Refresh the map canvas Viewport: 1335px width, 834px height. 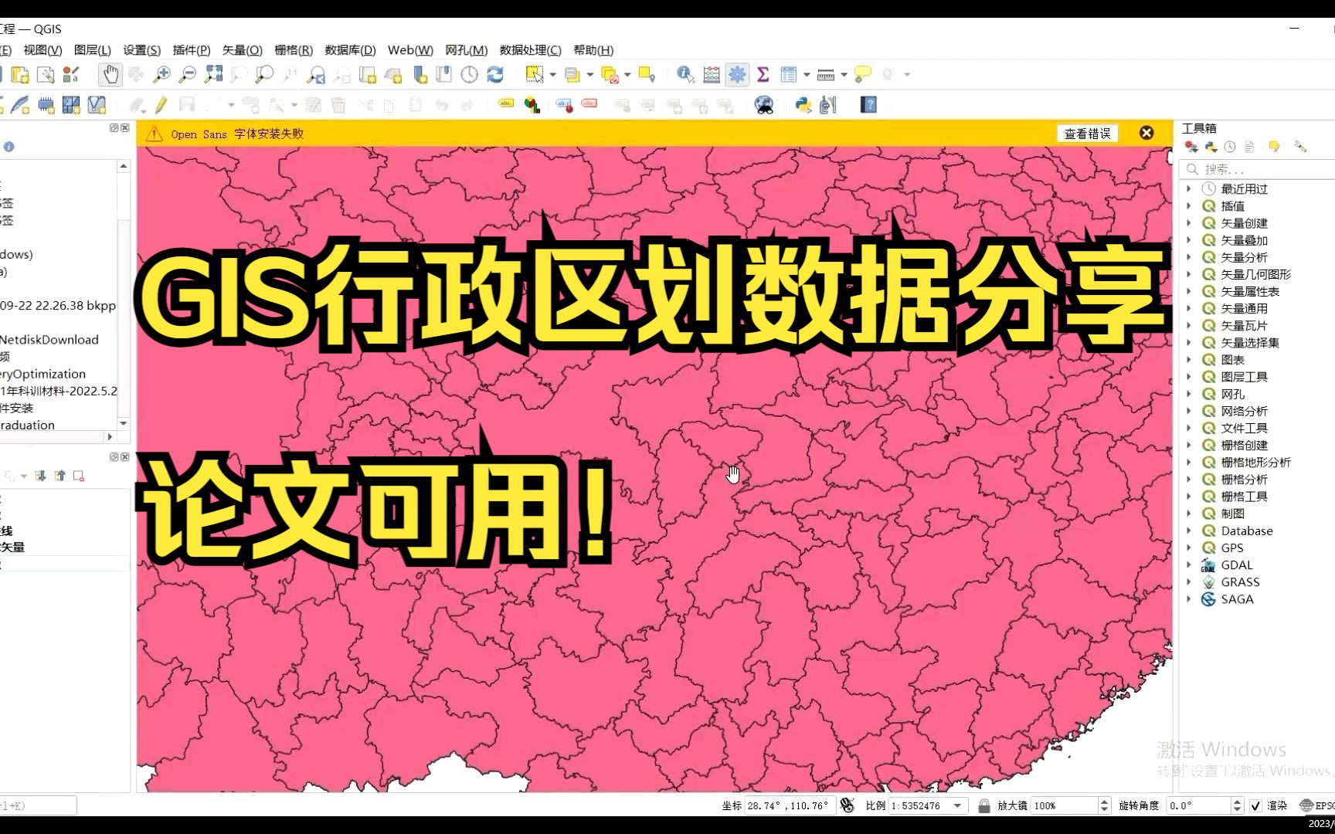pos(495,74)
